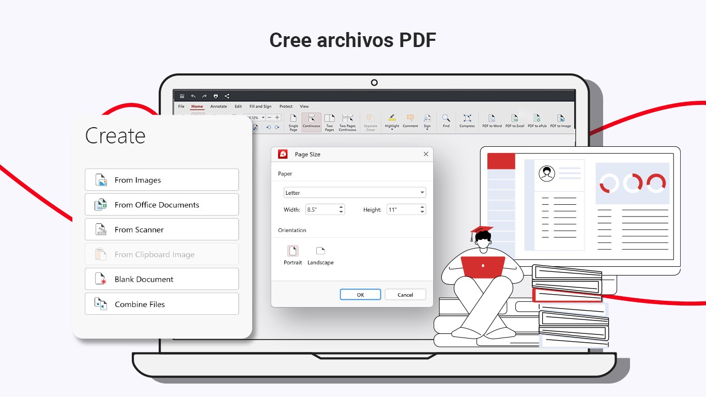Choose Combine Files option
The width and height of the screenshot is (706, 397).
[x=162, y=304]
